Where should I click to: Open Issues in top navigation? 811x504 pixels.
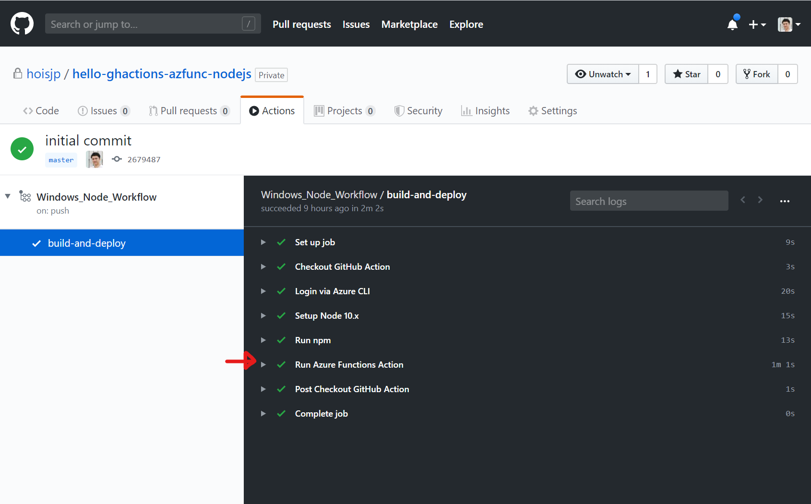coord(356,24)
